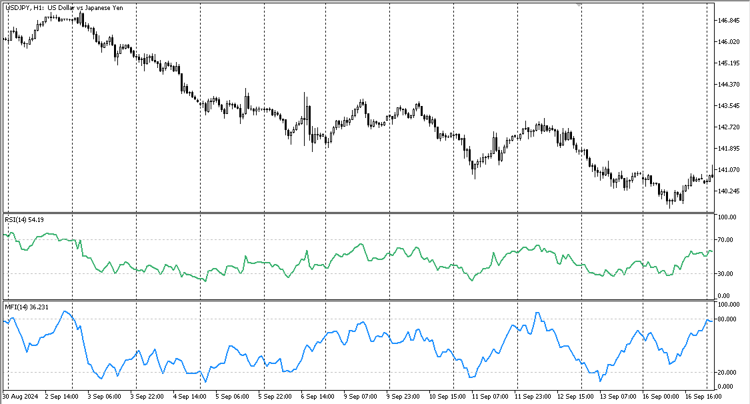Click the MFI 20.000 level label
The width and height of the screenshot is (750, 404).
coord(727,373)
